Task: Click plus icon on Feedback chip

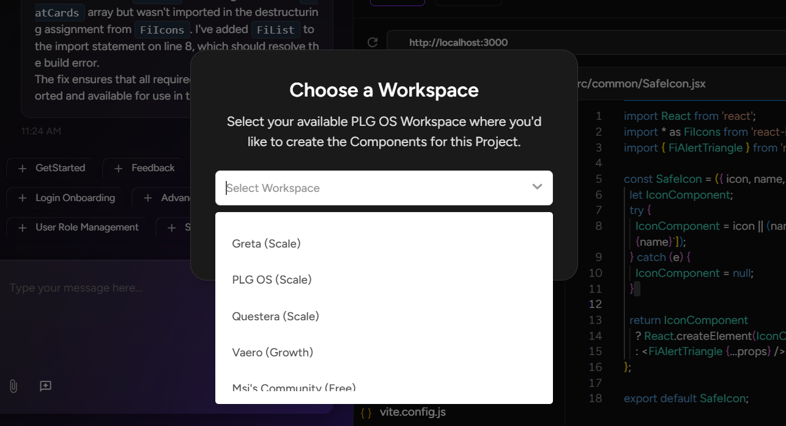Action: [x=119, y=168]
